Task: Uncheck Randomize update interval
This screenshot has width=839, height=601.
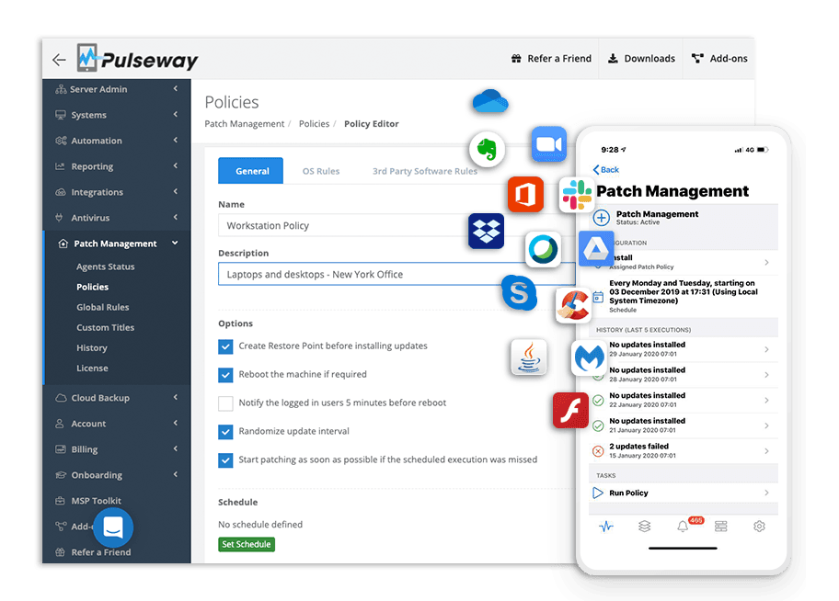Action: coord(225,432)
